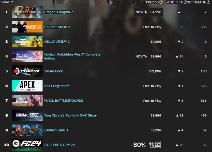The width and height of the screenshot is (212, 152).
Task: Click the PREZZO column header
Action: tap(152, 2)
